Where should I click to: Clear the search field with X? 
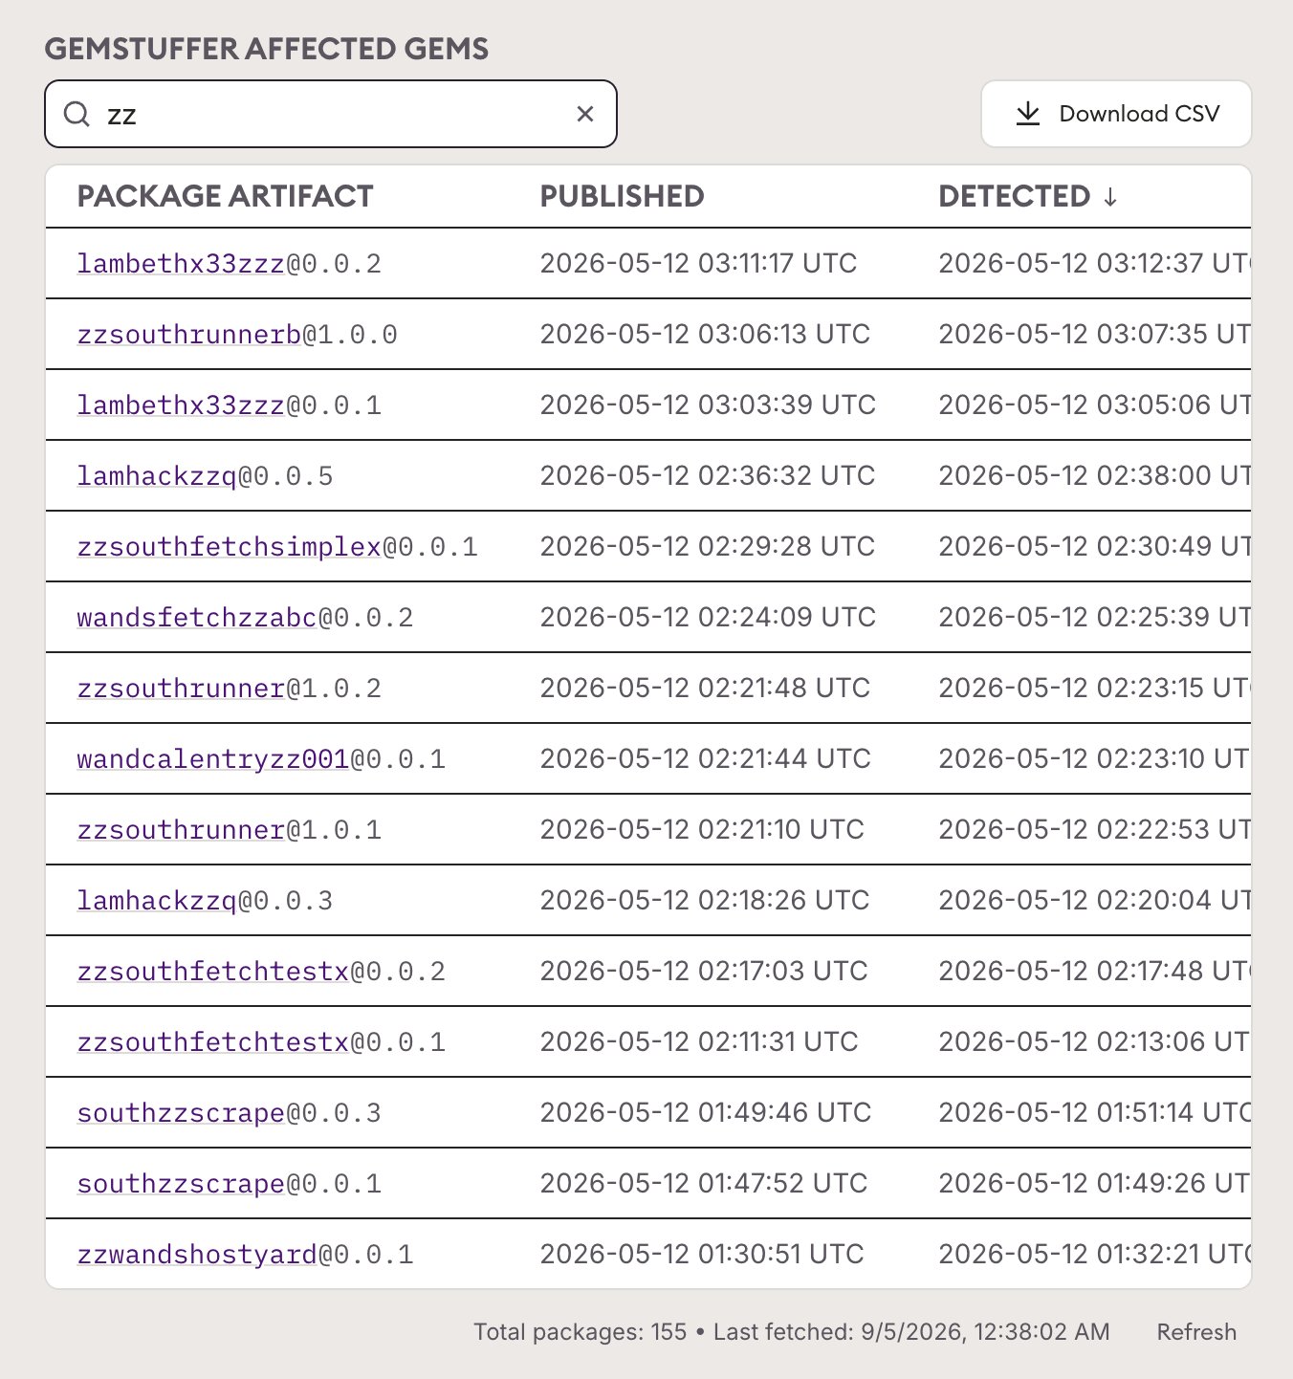(x=585, y=115)
